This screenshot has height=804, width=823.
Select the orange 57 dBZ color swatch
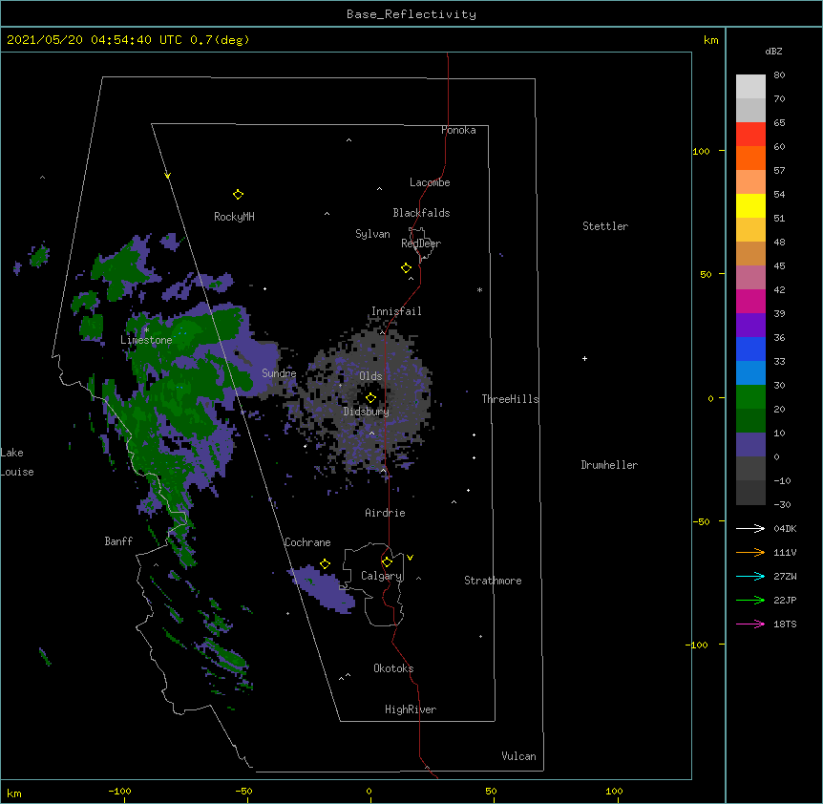coord(750,158)
